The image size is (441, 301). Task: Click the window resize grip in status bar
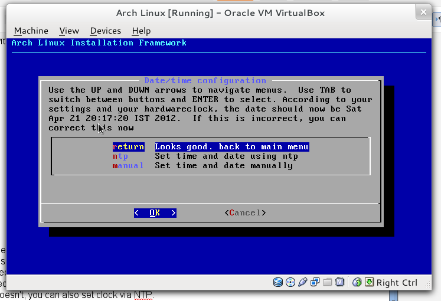(x=427, y=285)
